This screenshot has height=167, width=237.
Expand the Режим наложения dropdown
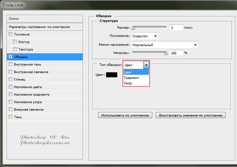pos(165,45)
